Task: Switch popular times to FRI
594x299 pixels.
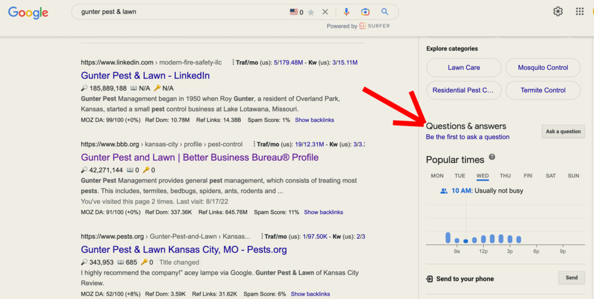Action: [x=528, y=176]
